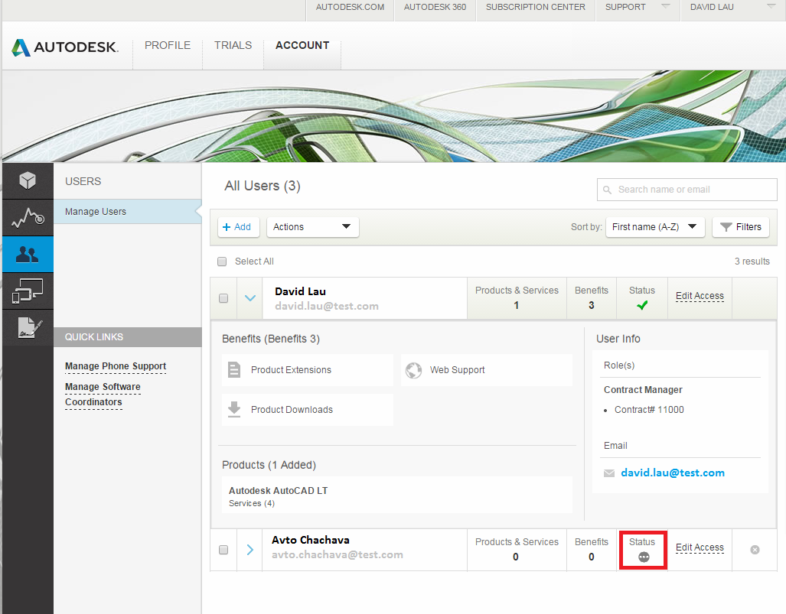The image size is (786, 614).
Task: Collapse the David Lau details chevron
Action: [x=250, y=298]
